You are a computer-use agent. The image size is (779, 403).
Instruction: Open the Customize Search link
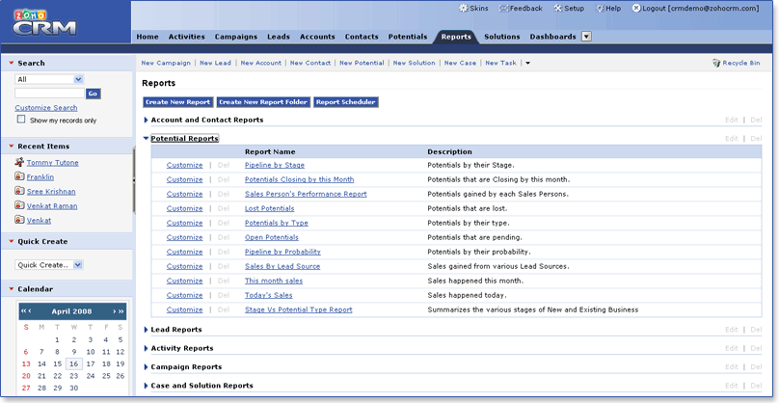(46, 108)
